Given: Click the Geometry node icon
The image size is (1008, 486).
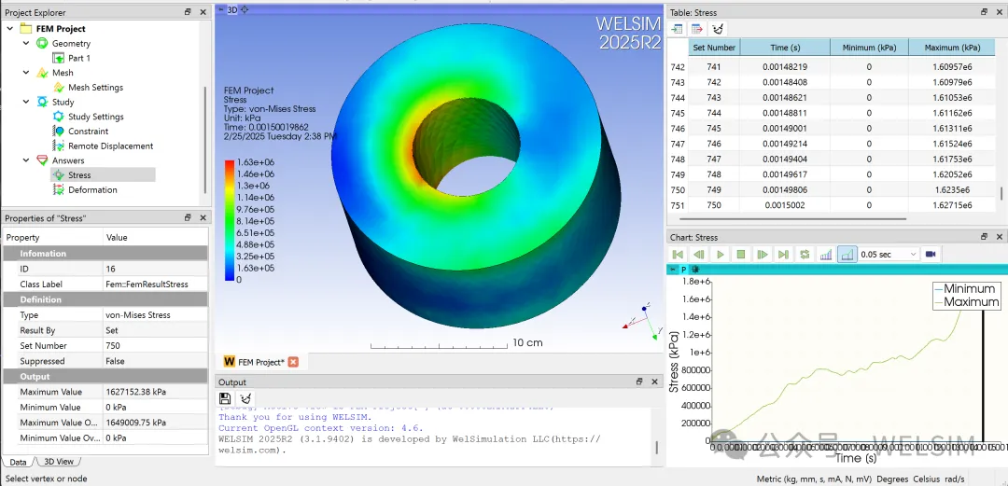Looking at the screenshot, I should click(42, 43).
